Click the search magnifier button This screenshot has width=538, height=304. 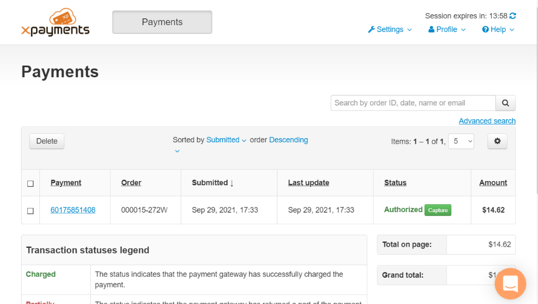505,103
